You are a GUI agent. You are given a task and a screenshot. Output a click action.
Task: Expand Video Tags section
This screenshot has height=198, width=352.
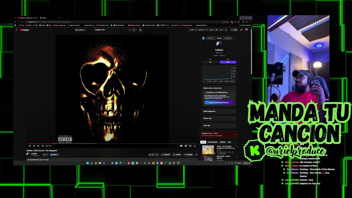point(219,125)
